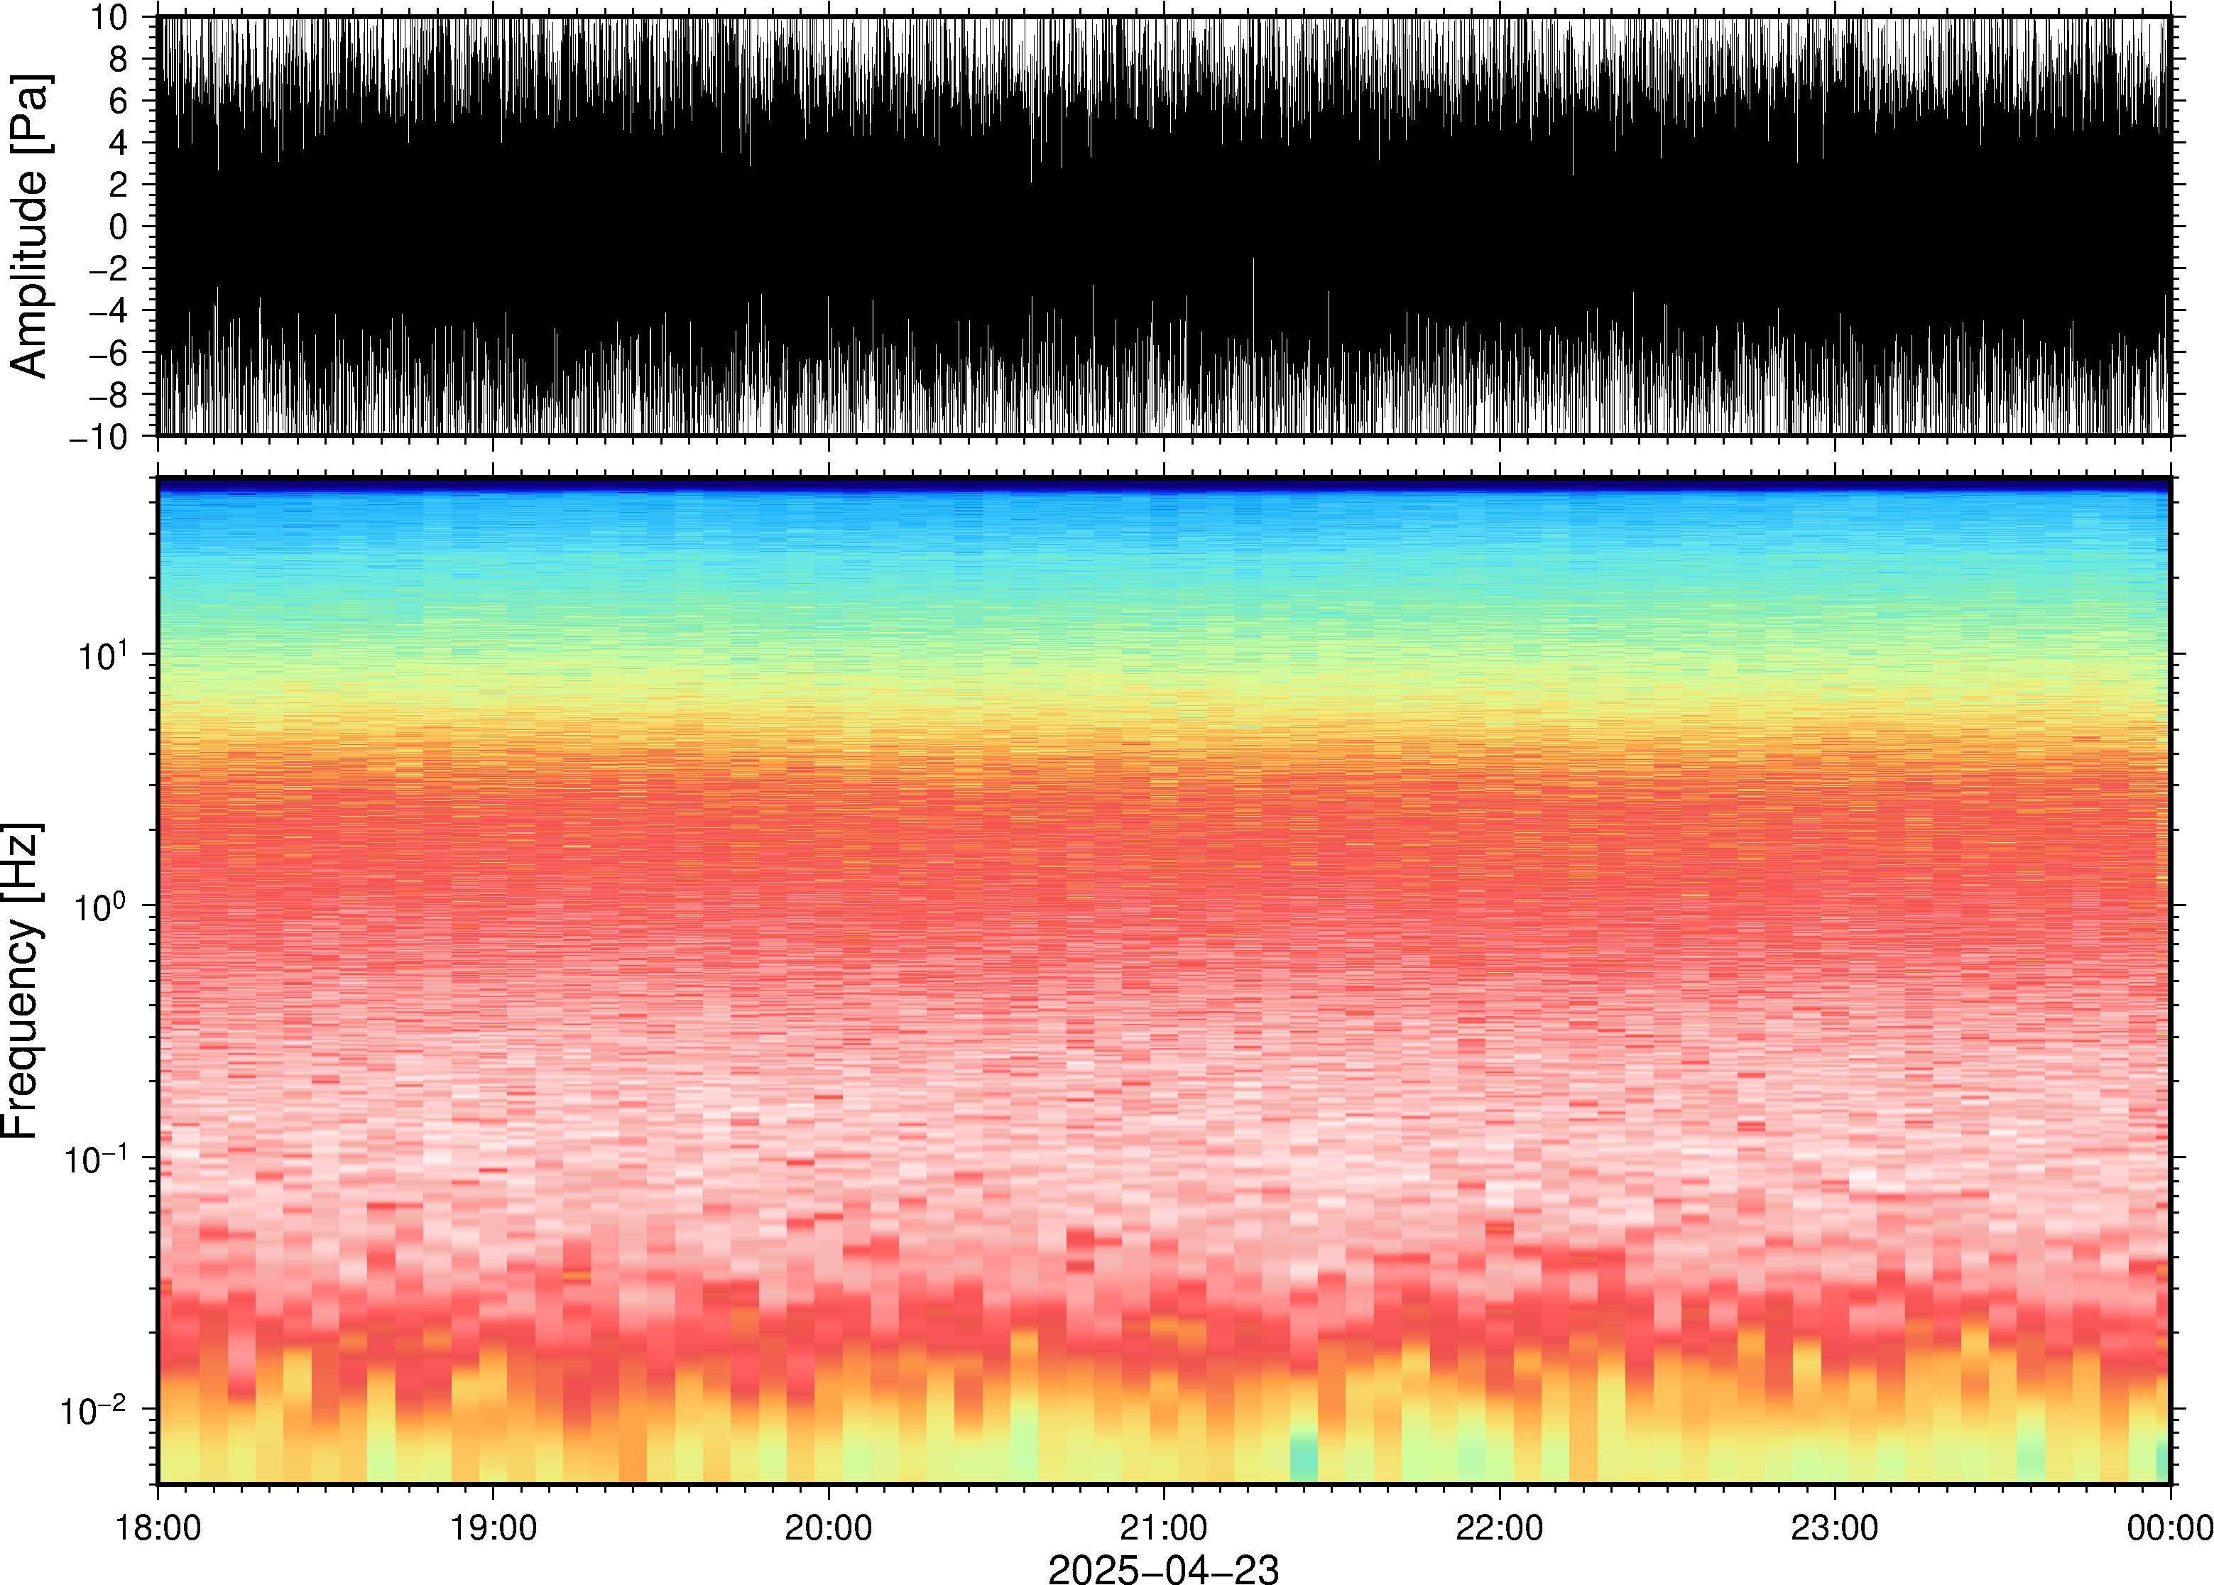
Task: Click the 18:00 time axis label
Action: (158, 1527)
